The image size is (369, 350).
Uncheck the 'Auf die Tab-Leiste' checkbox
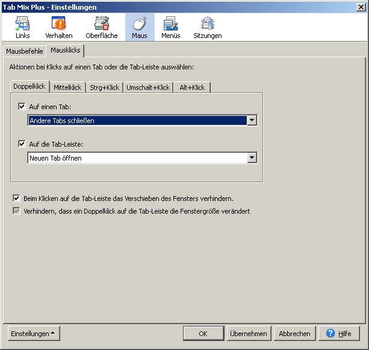point(22,144)
